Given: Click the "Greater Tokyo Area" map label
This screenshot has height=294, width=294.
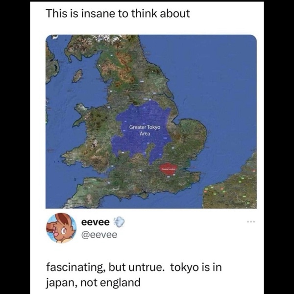Looking at the screenshot, I should (x=145, y=130).
